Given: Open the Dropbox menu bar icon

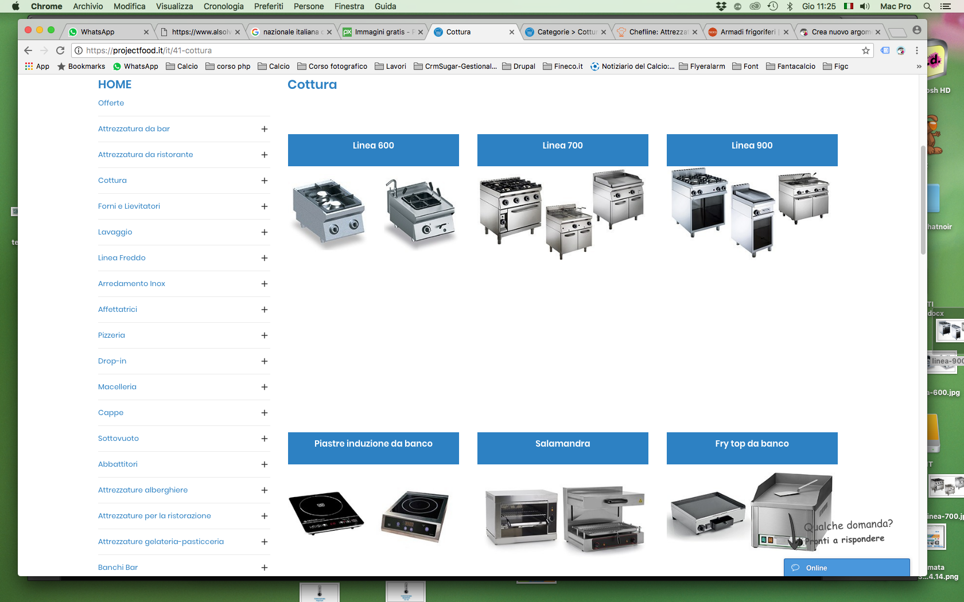Looking at the screenshot, I should click(721, 6).
